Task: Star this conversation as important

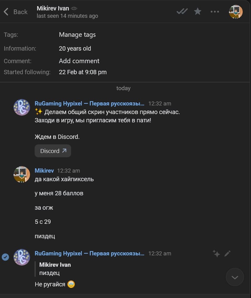Action: tap(198, 12)
